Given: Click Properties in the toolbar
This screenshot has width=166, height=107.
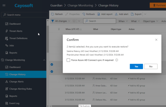Looking at the screenshot, I should click(72, 14).
